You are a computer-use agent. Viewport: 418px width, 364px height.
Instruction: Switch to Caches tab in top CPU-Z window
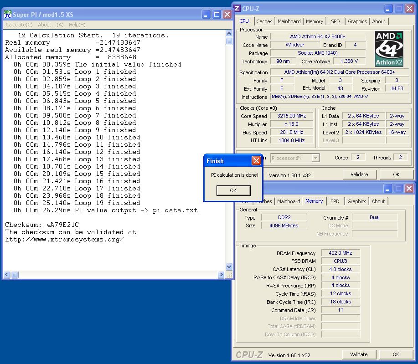(264, 21)
